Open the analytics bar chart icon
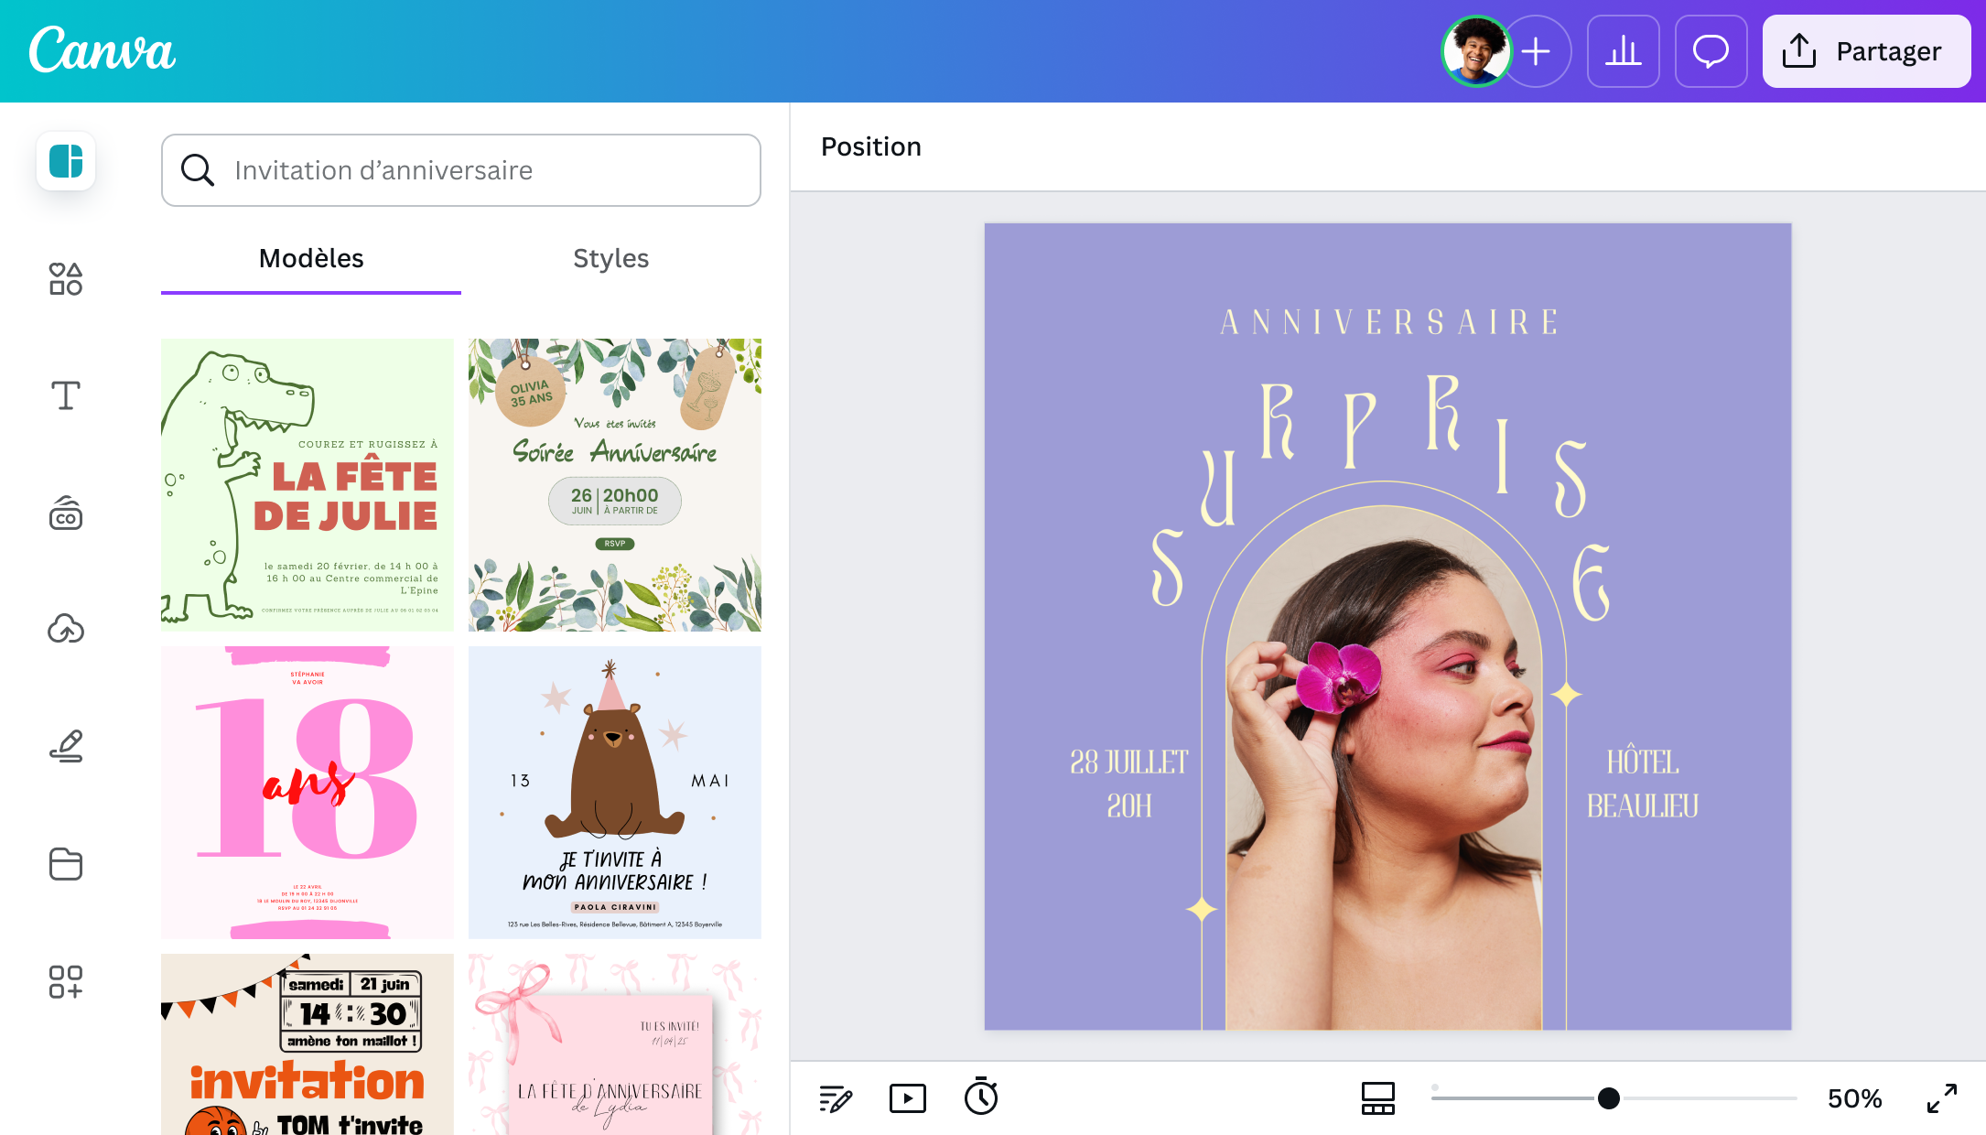The height and width of the screenshot is (1135, 1986). coord(1623,51)
